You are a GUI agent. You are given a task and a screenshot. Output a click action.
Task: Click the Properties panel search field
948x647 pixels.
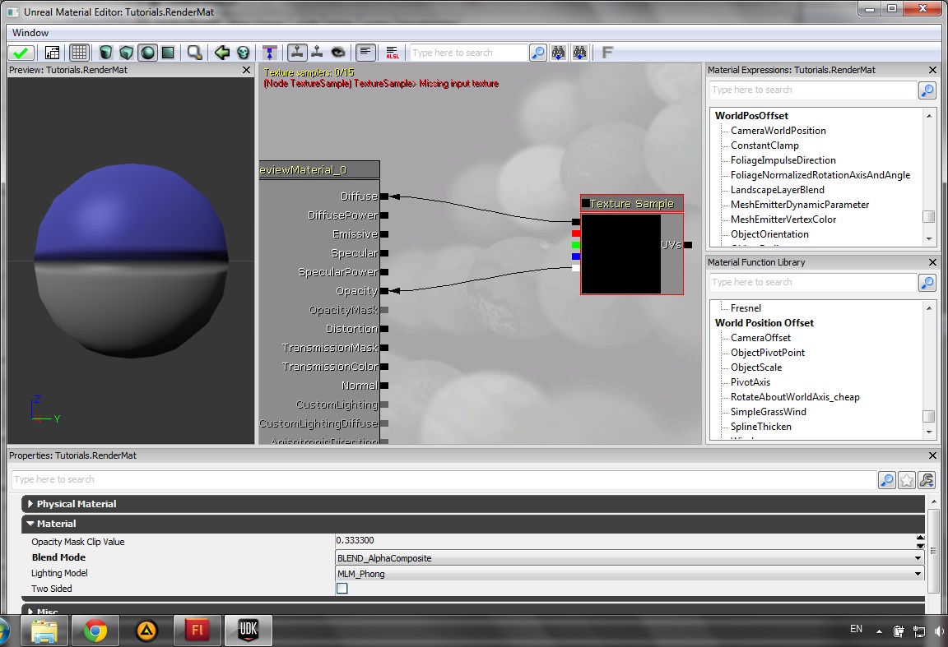[443, 479]
